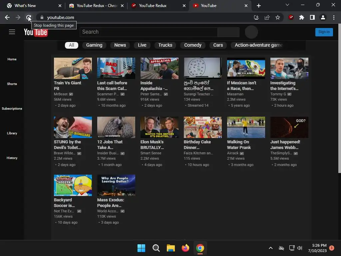Switch to the YouTube Redux tab
341x256 pixels.
click(158, 6)
